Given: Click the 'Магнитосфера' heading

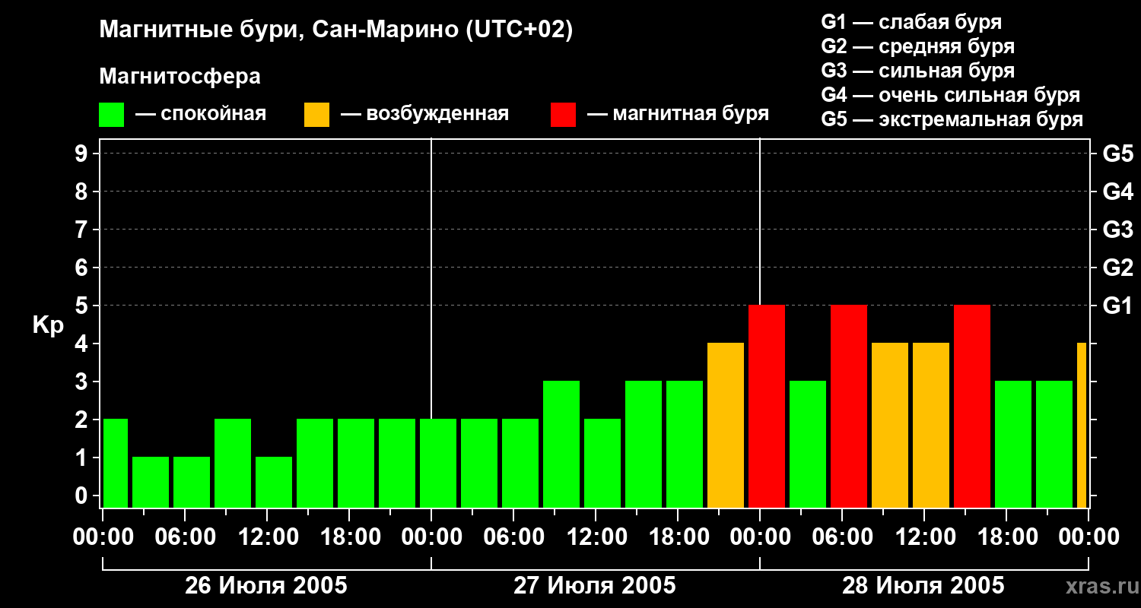Looking at the screenshot, I should tap(180, 77).
